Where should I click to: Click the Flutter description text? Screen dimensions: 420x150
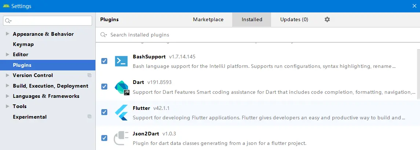[269, 118]
